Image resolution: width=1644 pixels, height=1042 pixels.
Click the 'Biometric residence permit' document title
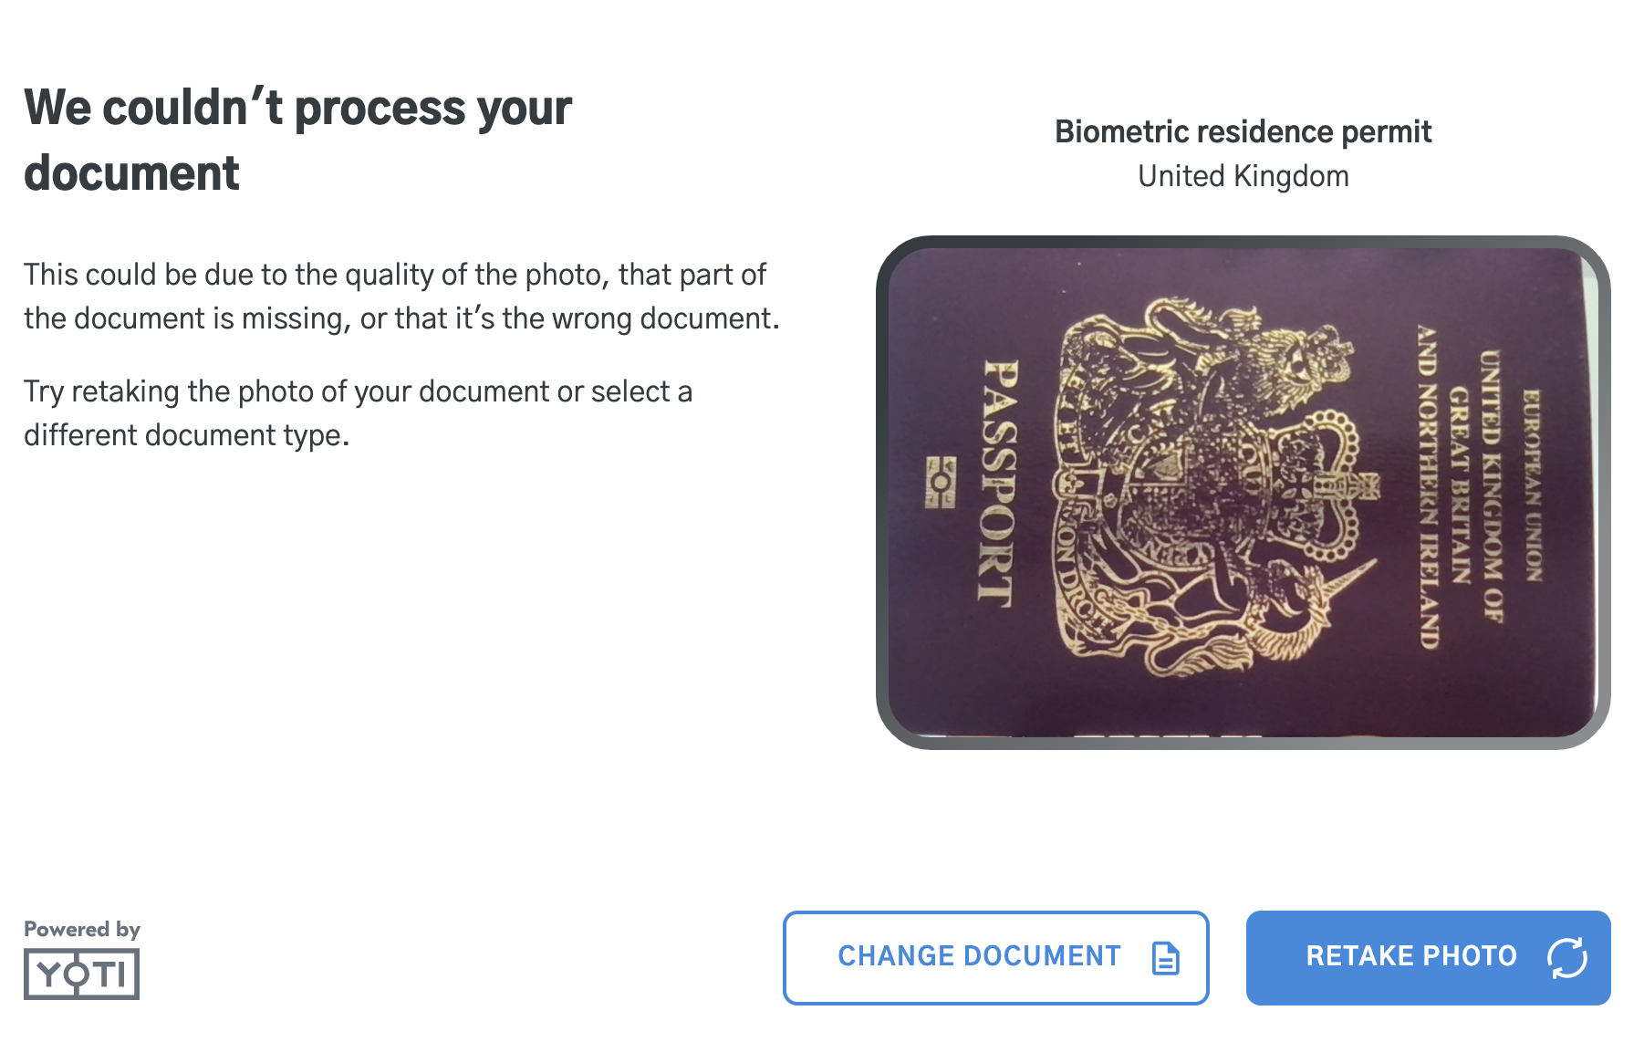tap(1243, 131)
